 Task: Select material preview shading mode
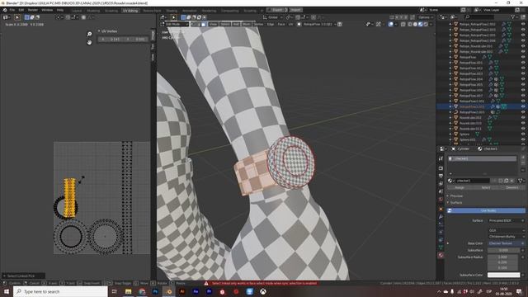421,24
